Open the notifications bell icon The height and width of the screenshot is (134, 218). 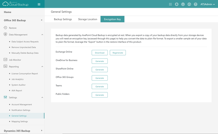point(177,4)
